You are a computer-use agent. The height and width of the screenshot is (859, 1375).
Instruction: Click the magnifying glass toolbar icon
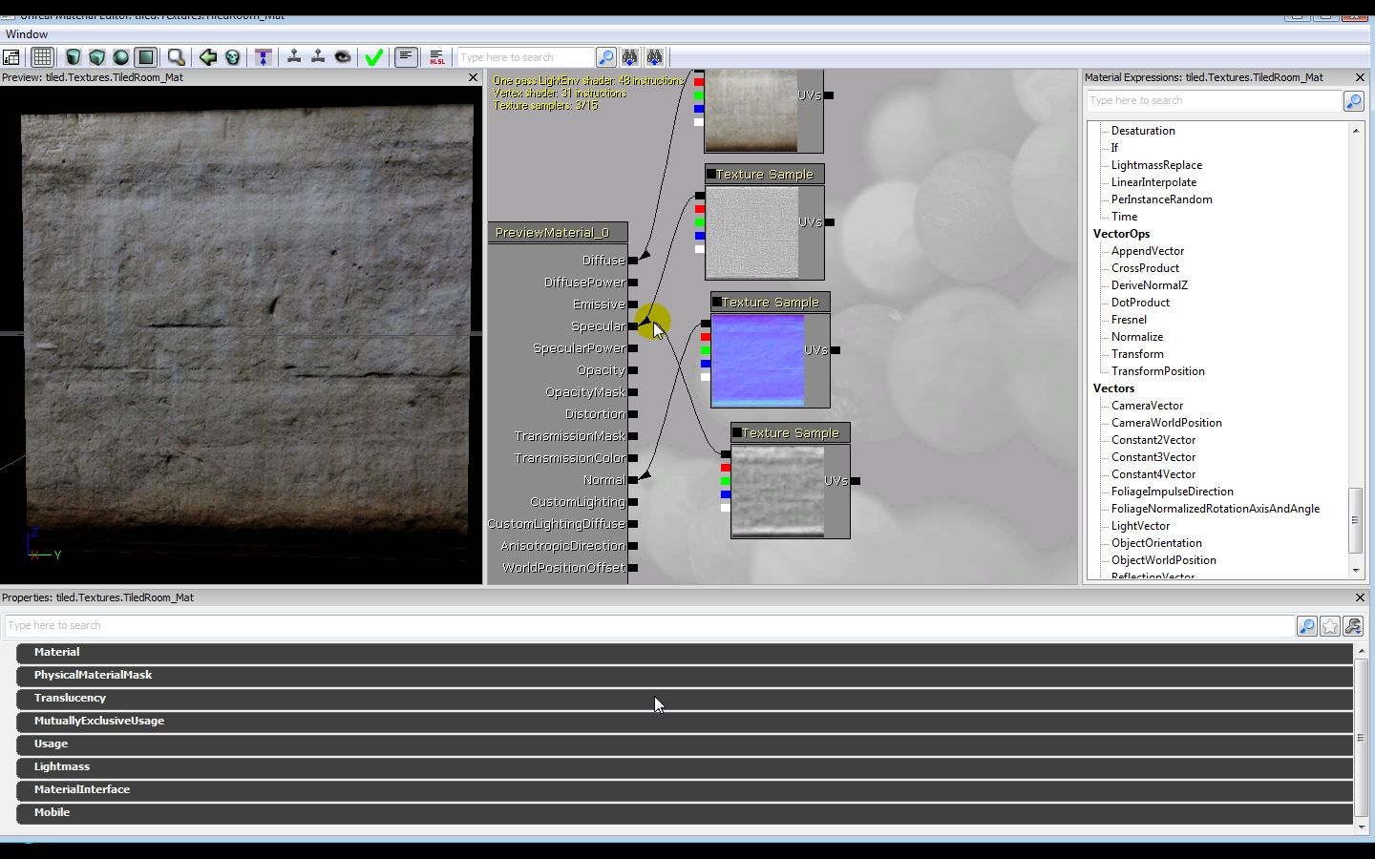point(176,57)
